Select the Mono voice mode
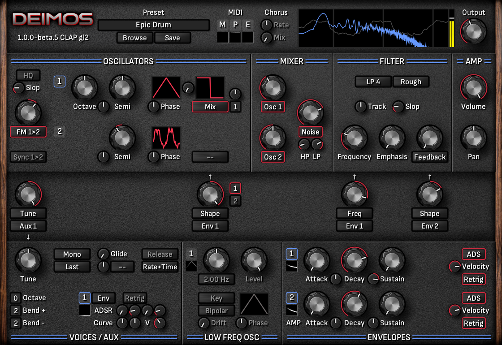Viewport: 502px width, 345px height. 72,254
